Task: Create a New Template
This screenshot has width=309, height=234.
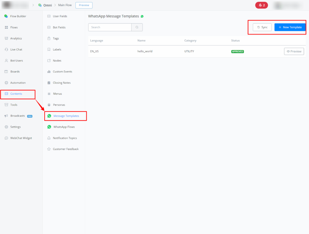Action: [290, 27]
